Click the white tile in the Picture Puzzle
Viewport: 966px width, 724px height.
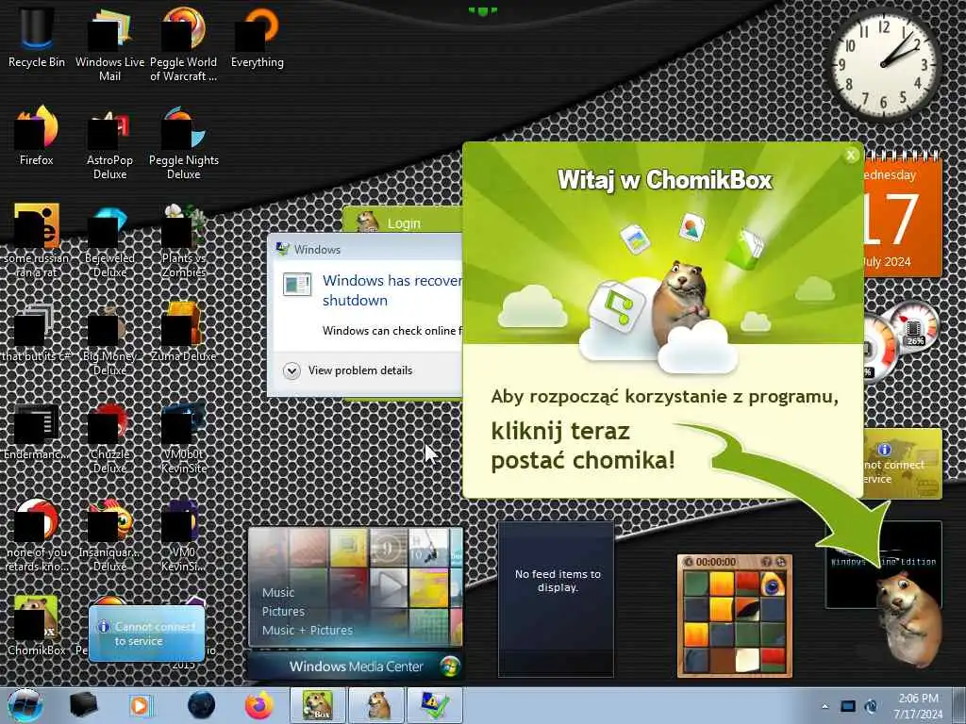tap(747, 661)
